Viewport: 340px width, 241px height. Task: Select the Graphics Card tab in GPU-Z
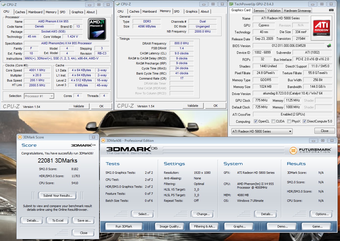pos(241,10)
